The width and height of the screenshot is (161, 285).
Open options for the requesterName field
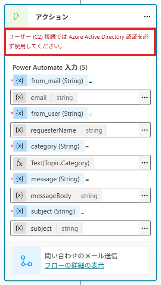(x=145, y=130)
